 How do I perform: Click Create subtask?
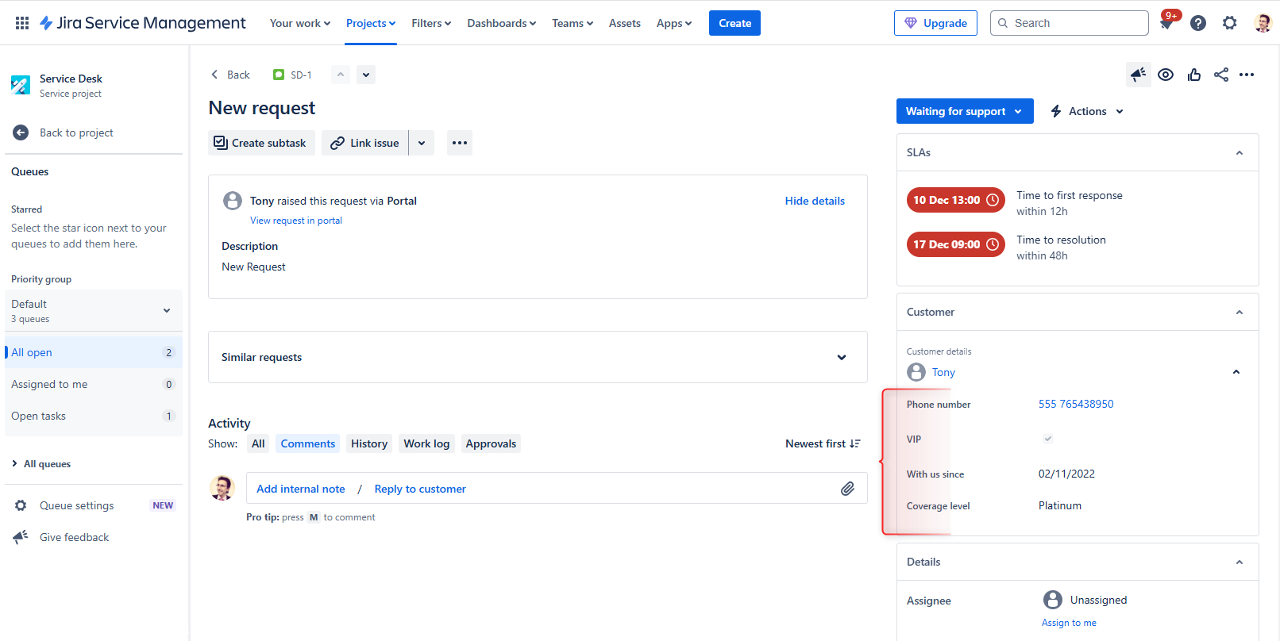(261, 143)
